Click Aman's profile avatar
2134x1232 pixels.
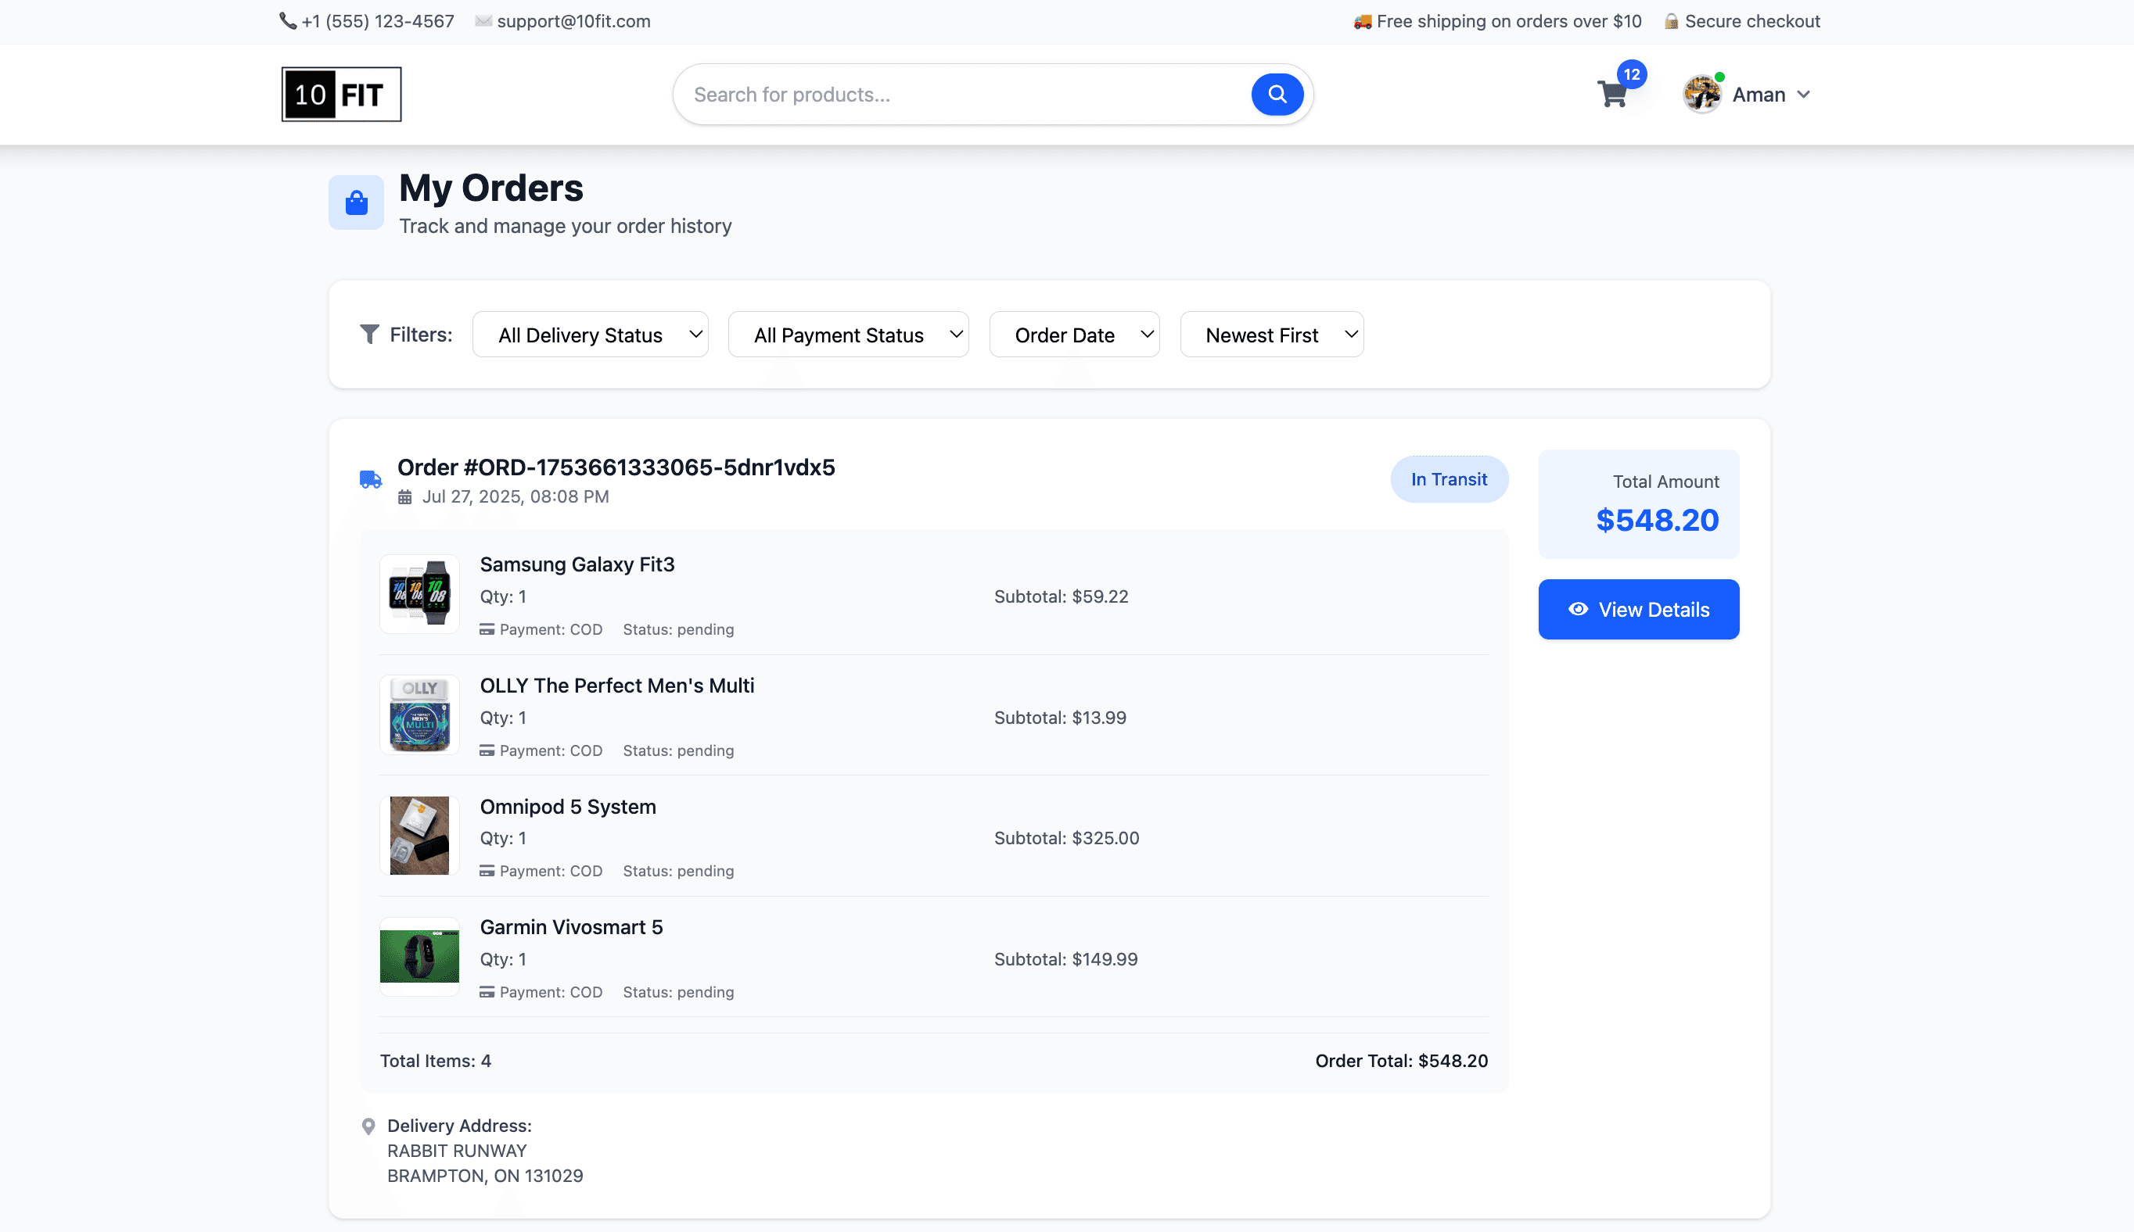[1701, 94]
